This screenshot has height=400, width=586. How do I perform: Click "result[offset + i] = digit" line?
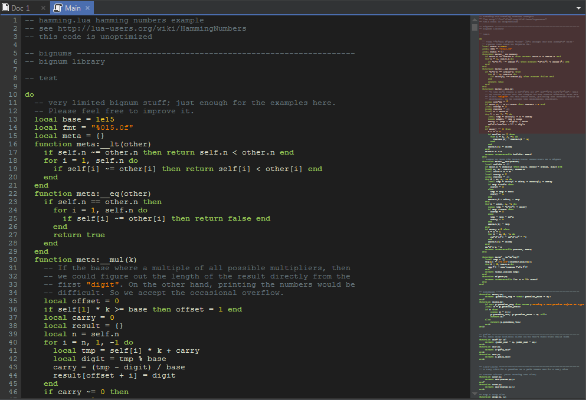114,375
